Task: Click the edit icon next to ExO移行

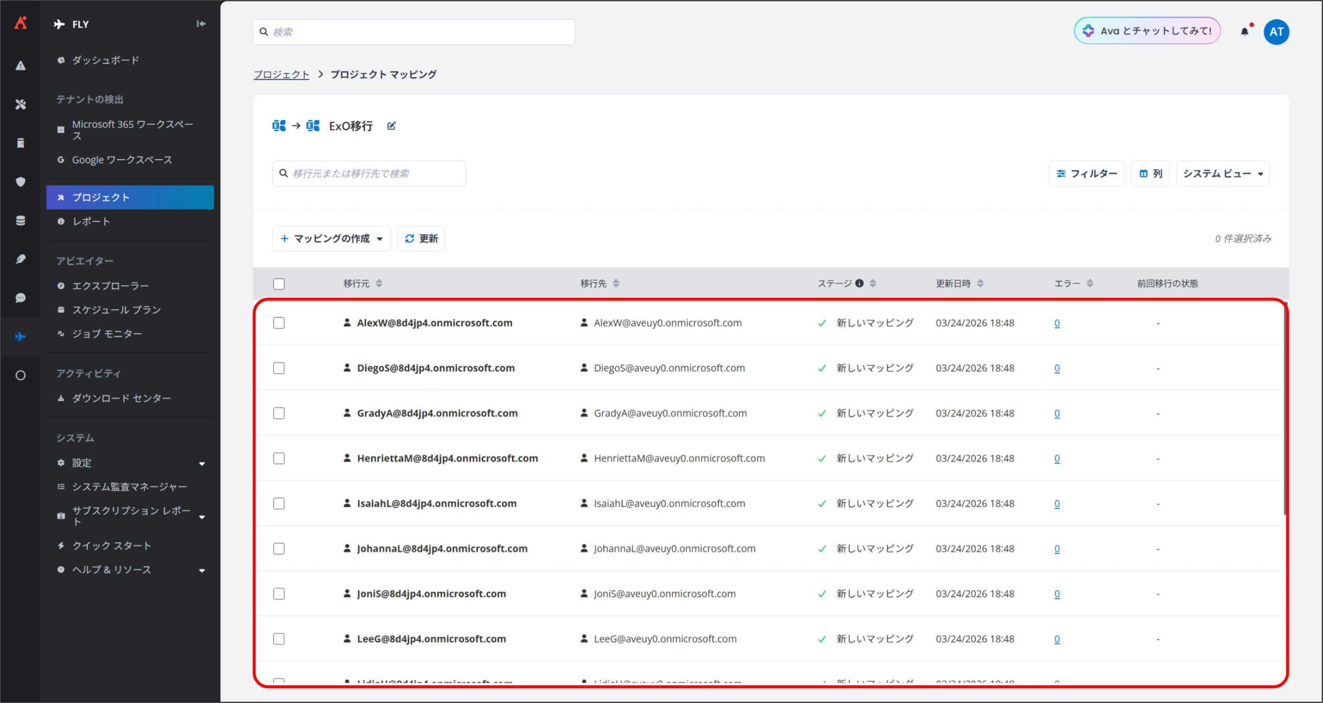Action: coord(391,126)
